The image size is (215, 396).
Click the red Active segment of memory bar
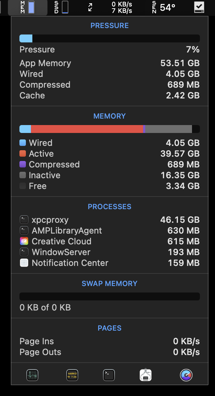pos(87,129)
